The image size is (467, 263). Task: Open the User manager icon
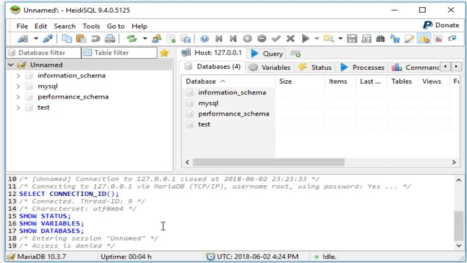pos(156,39)
